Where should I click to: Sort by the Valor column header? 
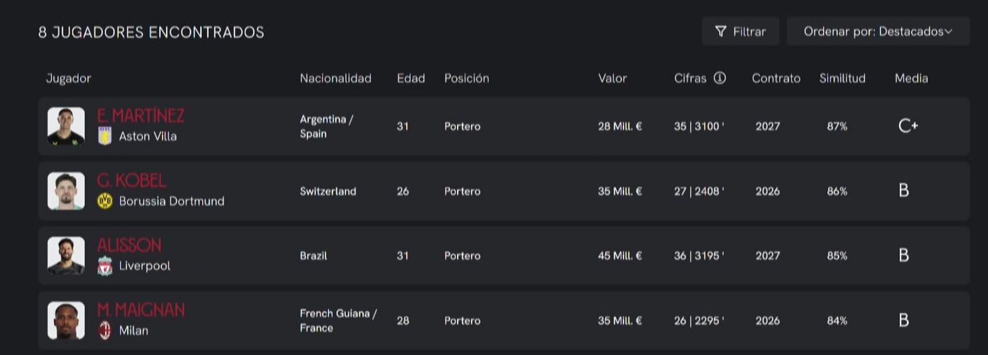coord(612,78)
